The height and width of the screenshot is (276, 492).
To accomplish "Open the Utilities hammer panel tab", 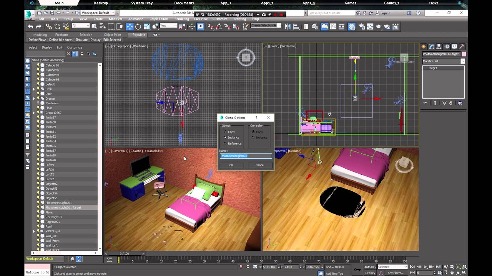I will click(462, 46).
